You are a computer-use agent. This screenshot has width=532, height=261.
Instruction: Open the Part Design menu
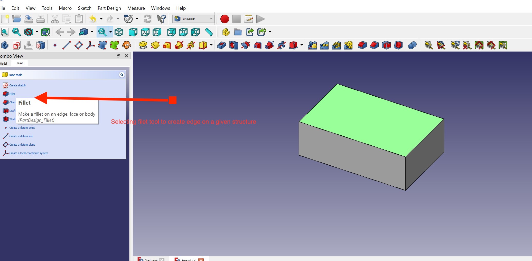point(109,8)
